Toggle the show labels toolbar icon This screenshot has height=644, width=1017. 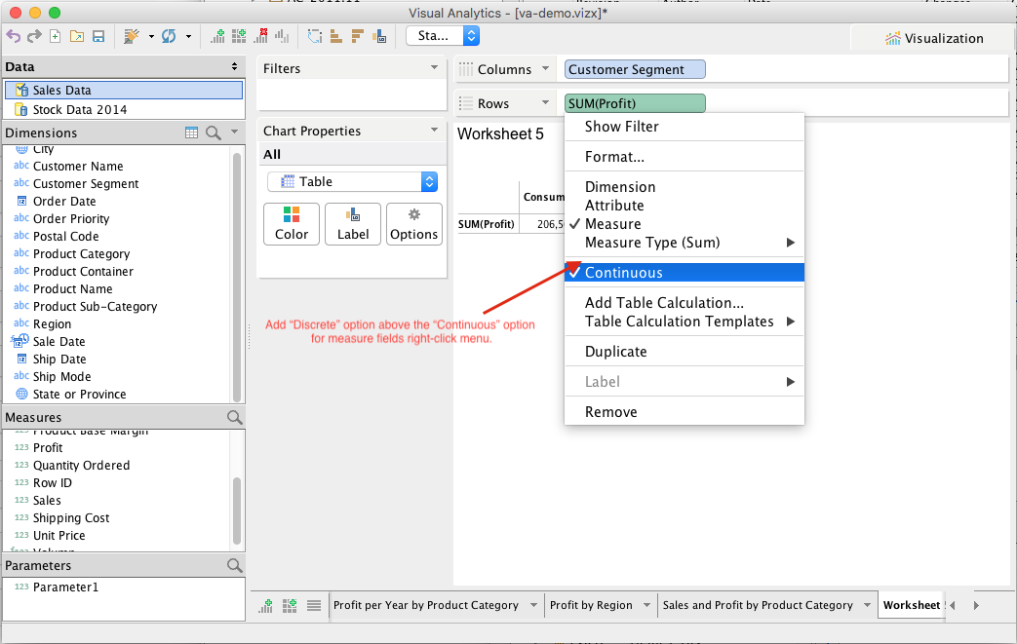click(x=379, y=36)
